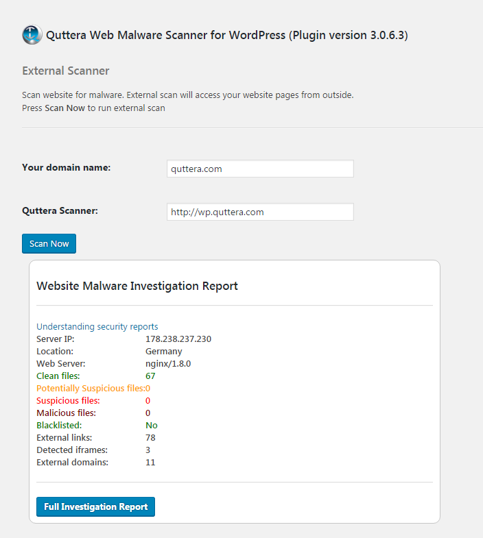Open the Full Investigation Report

point(95,506)
